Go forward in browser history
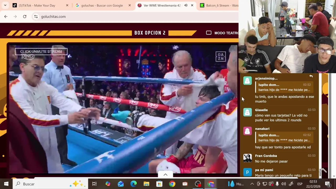The width and height of the screenshot is (336, 189). point(15,17)
